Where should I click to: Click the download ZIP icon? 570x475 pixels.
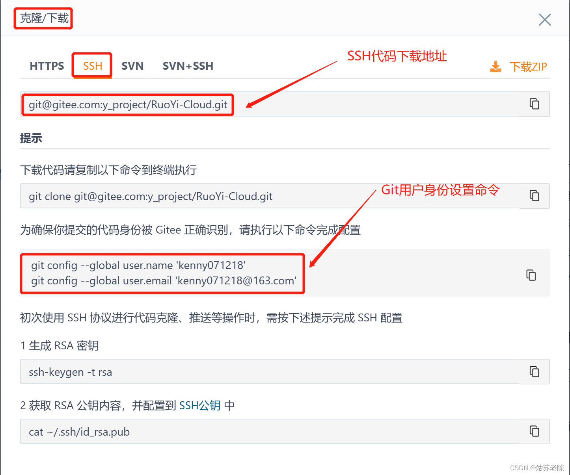496,67
